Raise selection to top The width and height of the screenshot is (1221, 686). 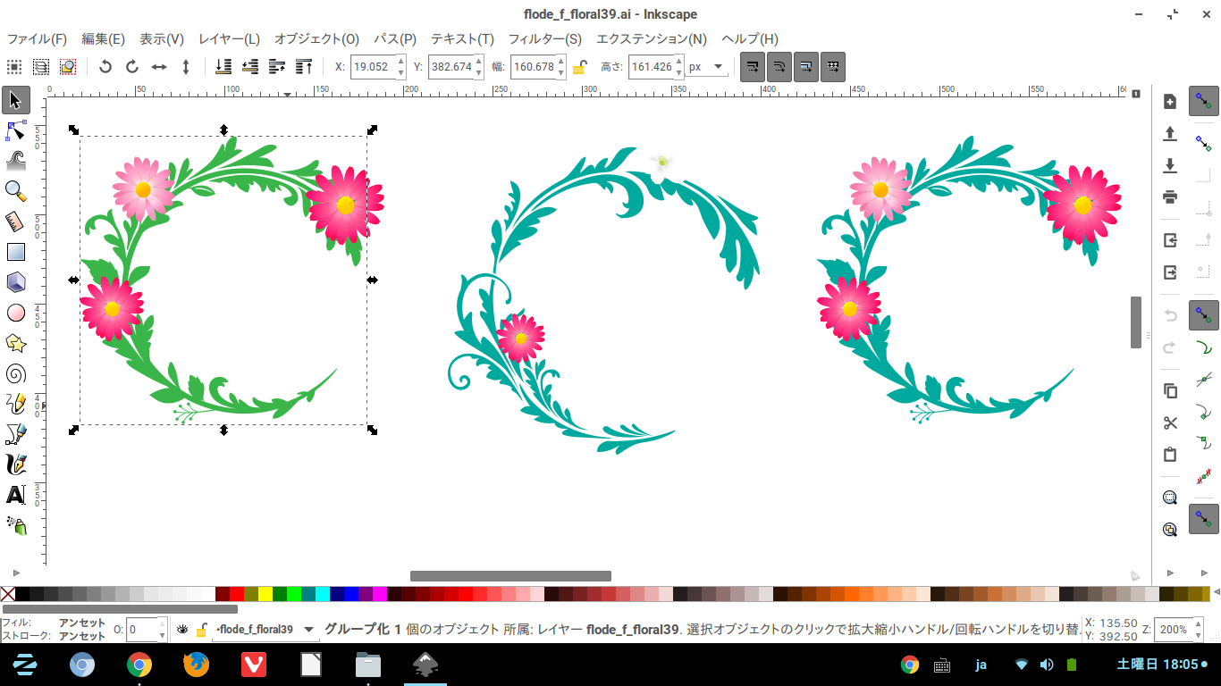(x=304, y=67)
